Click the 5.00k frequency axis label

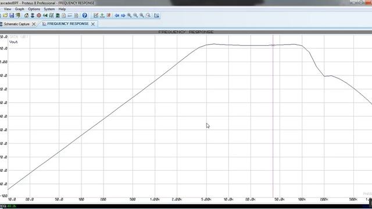(206, 200)
